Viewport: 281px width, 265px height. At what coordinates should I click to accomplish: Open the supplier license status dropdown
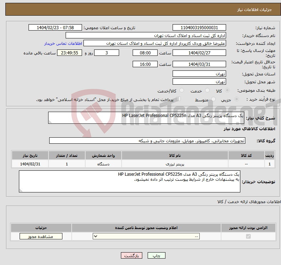click(x=146, y=237)
